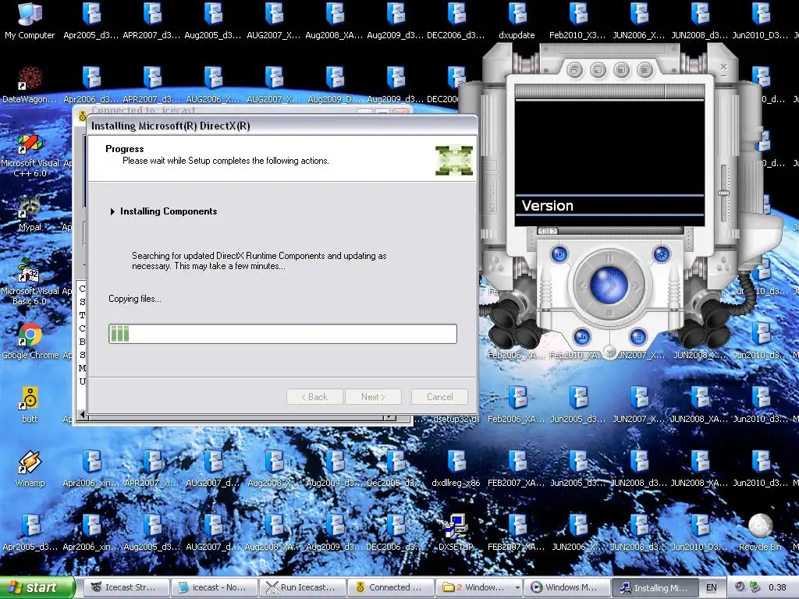Viewport: 799px width, 599px height.
Task: Click the dsetup32.dll file label
Action: (456, 419)
